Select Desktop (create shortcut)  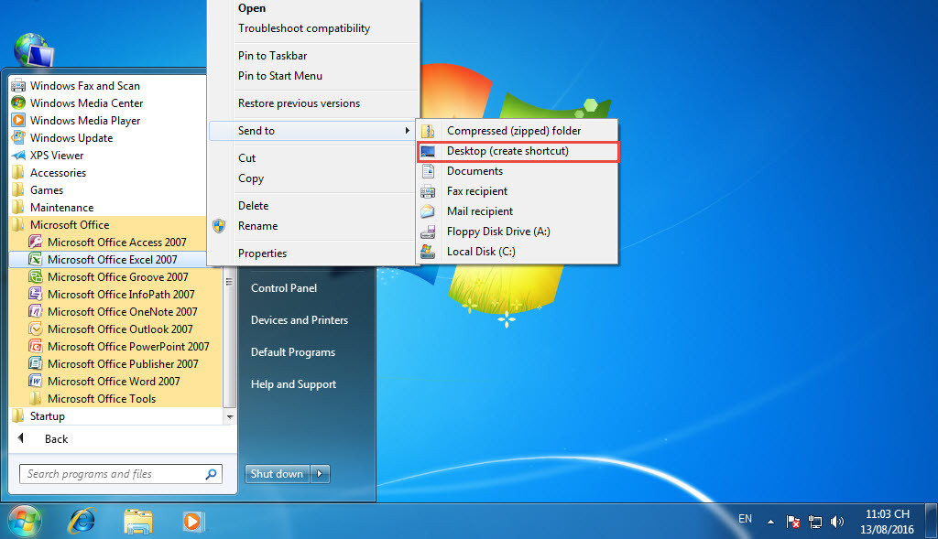pos(518,151)
